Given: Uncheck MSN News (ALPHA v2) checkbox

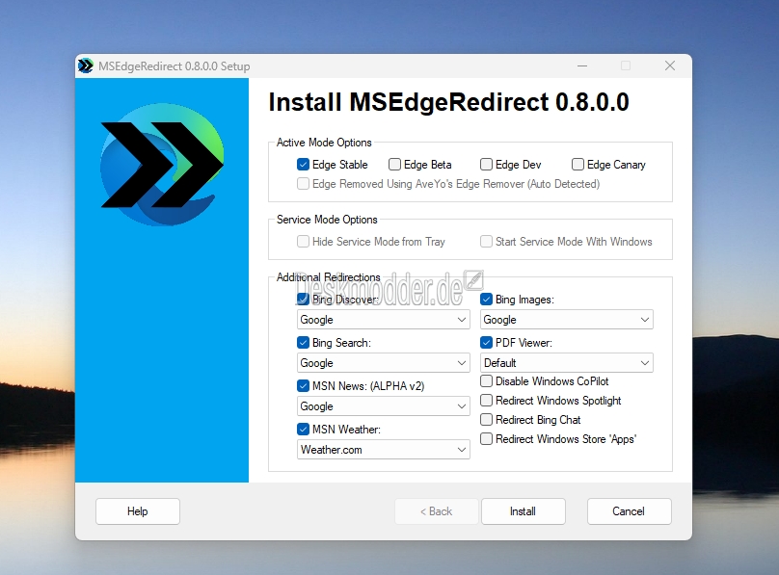Looking at the screenshot, I should pos(303,385).
